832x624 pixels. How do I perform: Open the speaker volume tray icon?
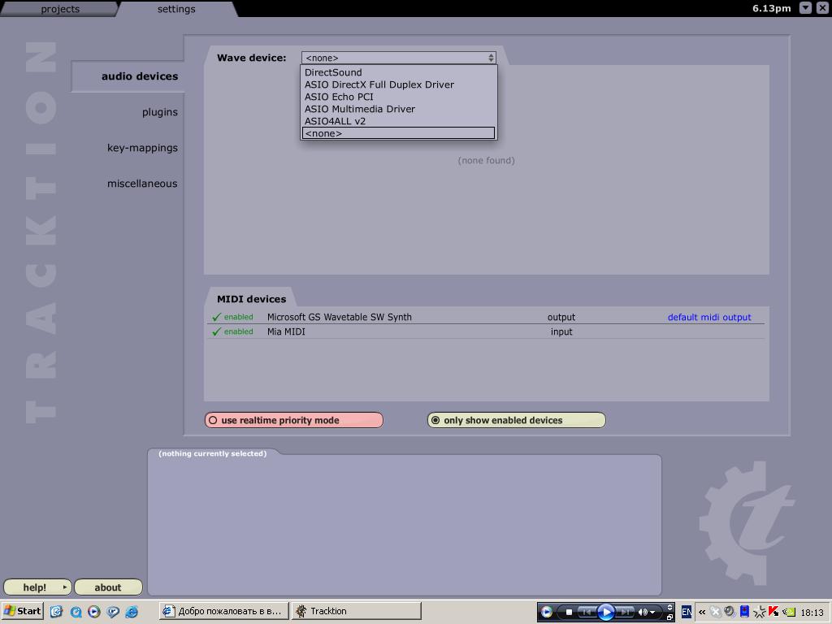pyautogui.click(x=730, y=611)
